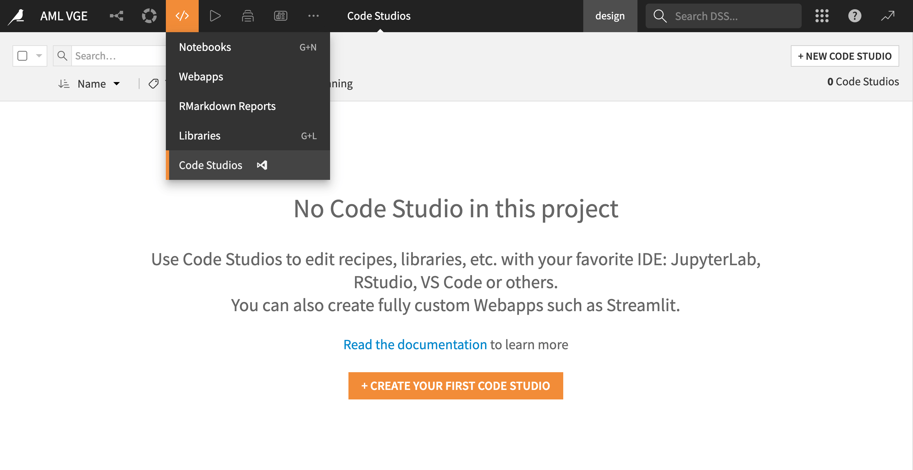The image size is (913, 470).
Task: Click CREATE YOUR FIRST CODE STUDIO button
Action: (455, 385)
